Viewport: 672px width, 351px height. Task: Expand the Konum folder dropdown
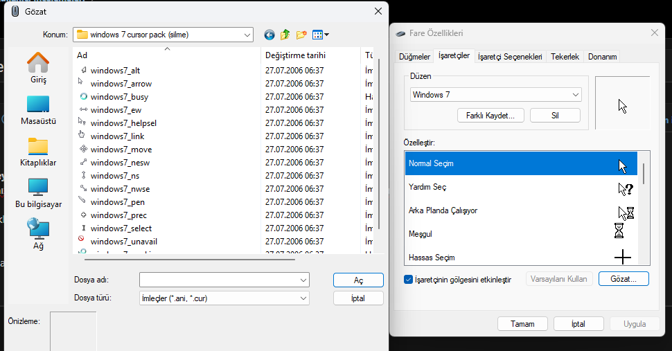pyautogui.click(x=247, y=35)
